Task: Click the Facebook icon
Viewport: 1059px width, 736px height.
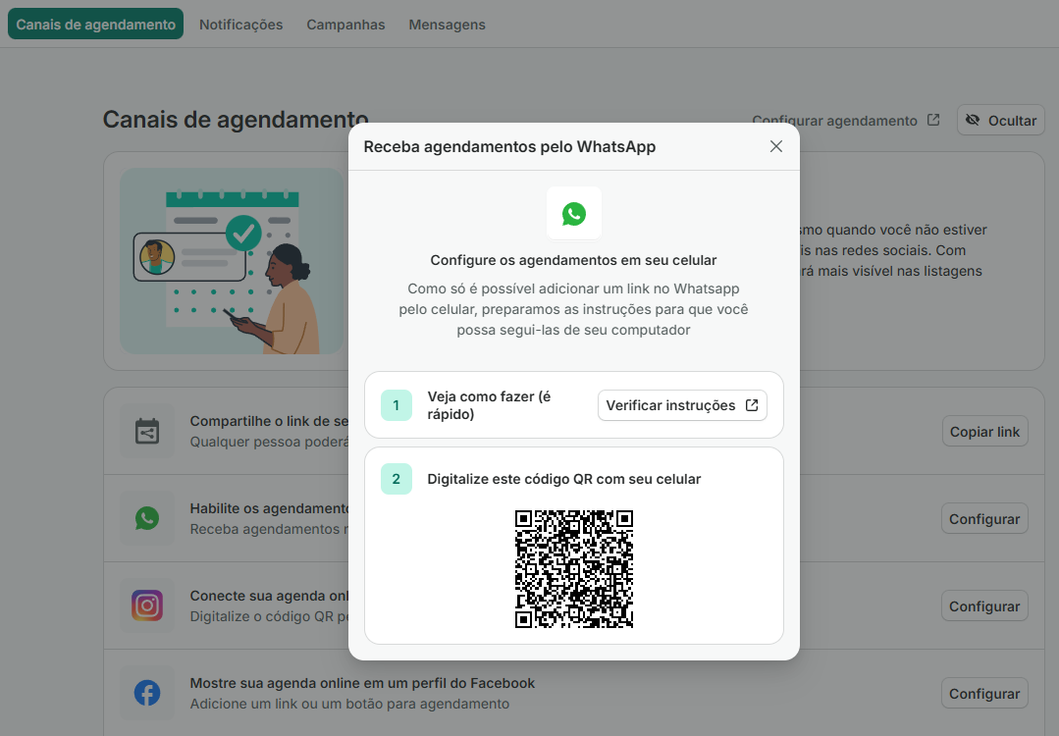Action: pyautogui.click(x=147, y=693)
